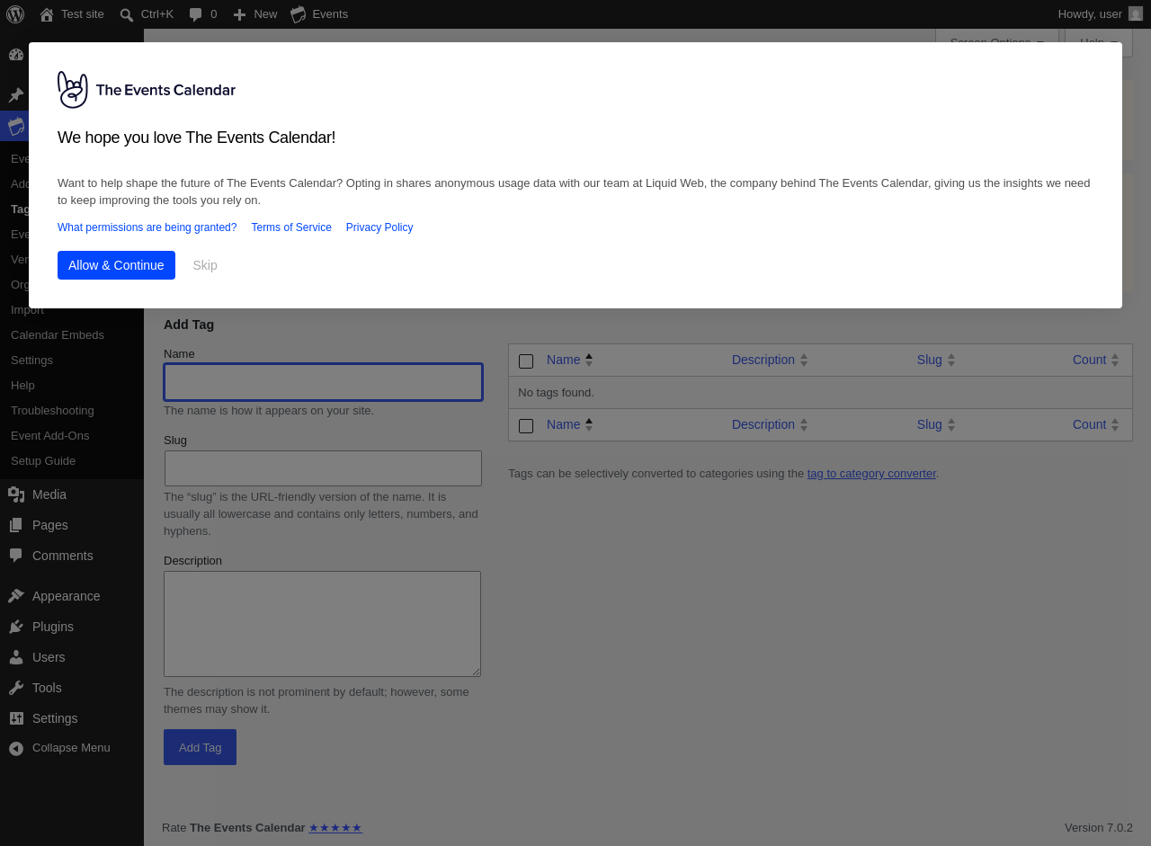Open the Pages menu icon
The height and width of the screenshot is (846, 1151).
click(16, 525)
